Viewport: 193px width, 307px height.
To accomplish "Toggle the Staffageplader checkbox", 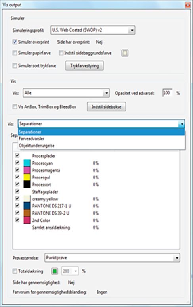I will pos(17,191).
